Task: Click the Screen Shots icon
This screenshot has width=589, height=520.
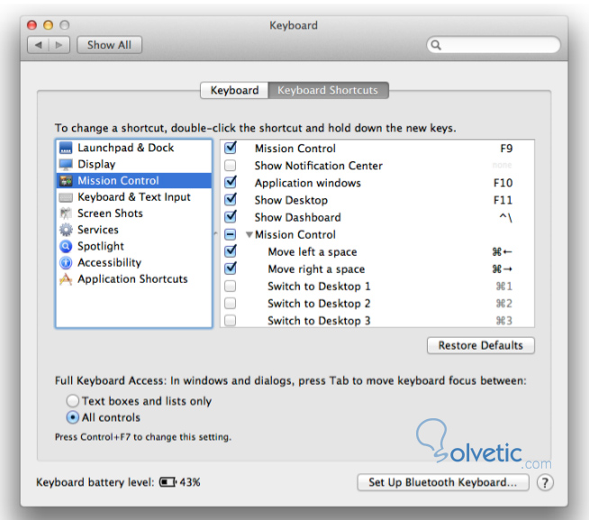Action: (66, 214)
